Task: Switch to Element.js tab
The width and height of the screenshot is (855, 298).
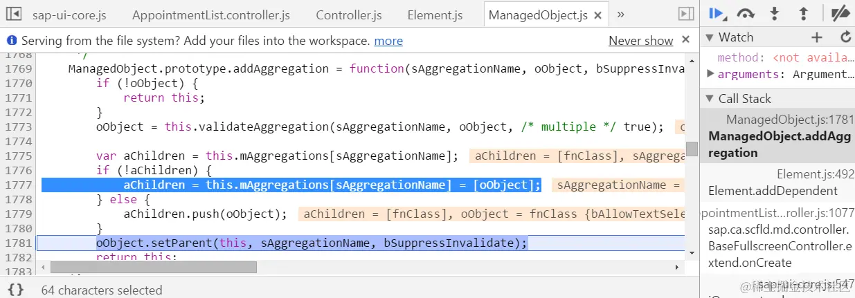Action: (x=435, y=15)
